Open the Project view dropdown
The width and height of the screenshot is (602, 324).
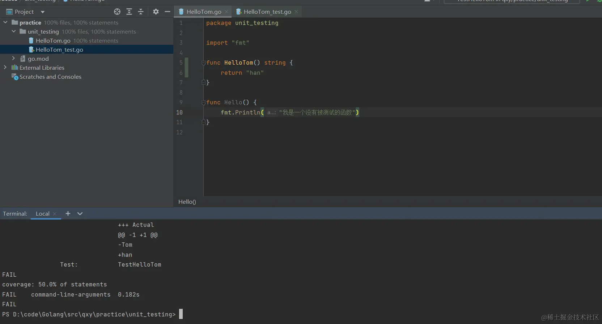pyautogui.click(x=43, y=12)
